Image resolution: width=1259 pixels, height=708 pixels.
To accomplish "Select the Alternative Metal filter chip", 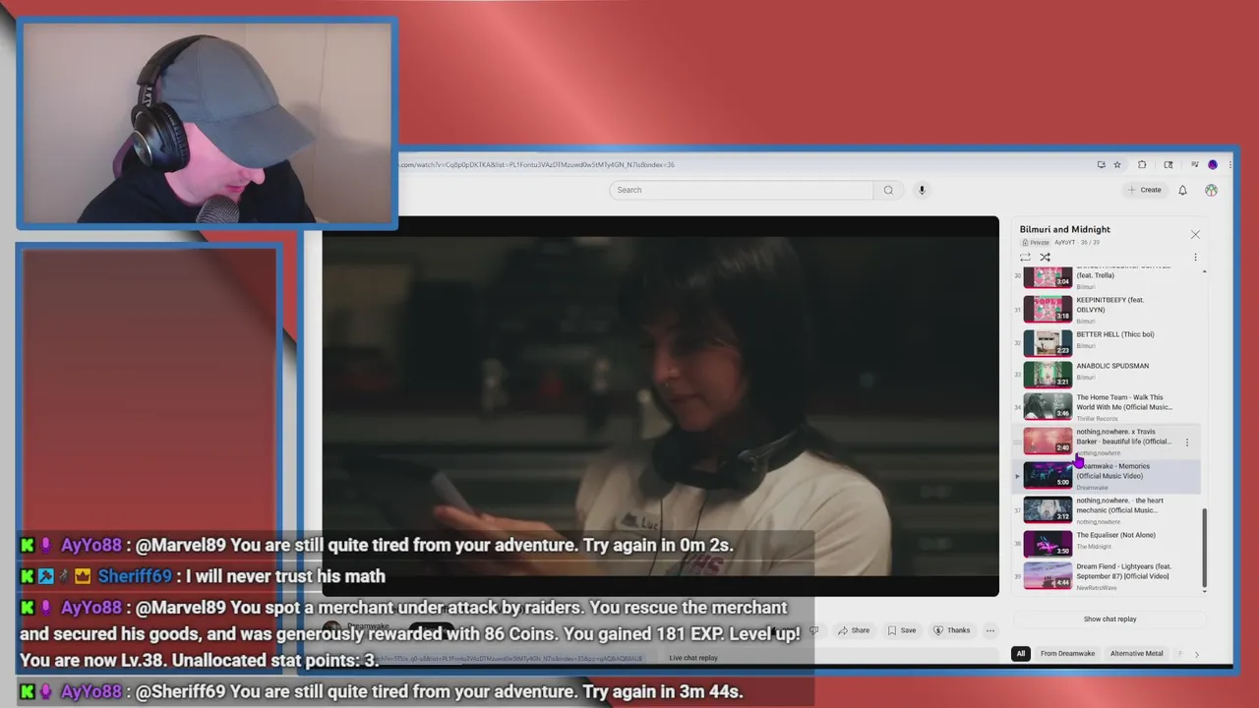I will click(1137, 653).
